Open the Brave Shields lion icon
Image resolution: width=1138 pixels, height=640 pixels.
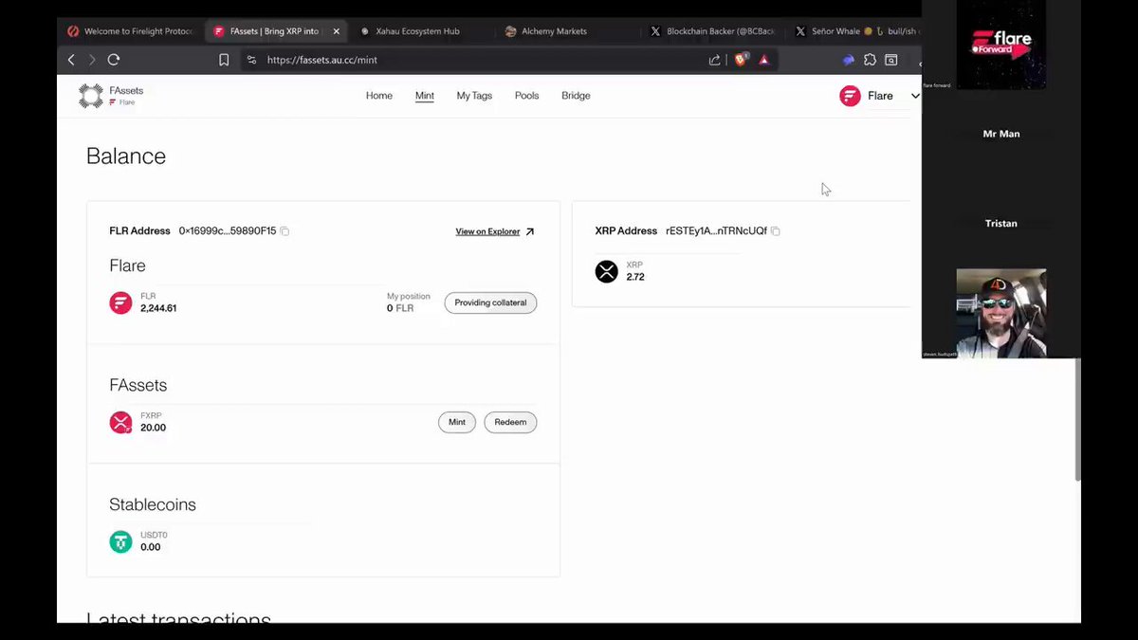click(x=741, y=60)
